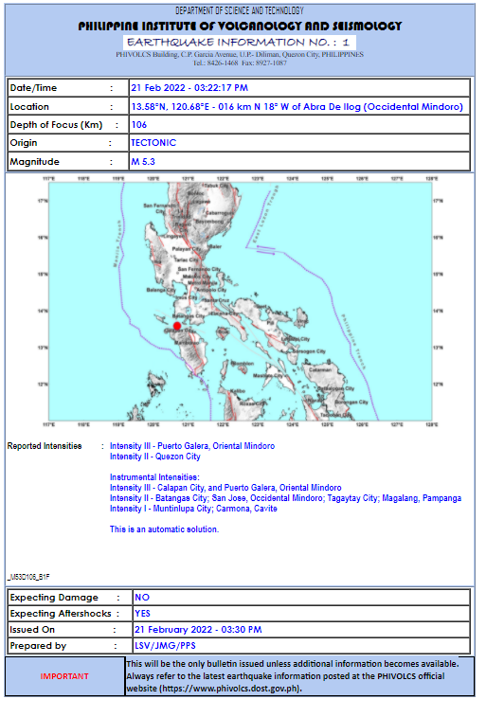The image size is (486, 717).
Task: Select the date value '21 Feb 2022 - 03:22:17 PM'
Action: [x=189, y=88]
